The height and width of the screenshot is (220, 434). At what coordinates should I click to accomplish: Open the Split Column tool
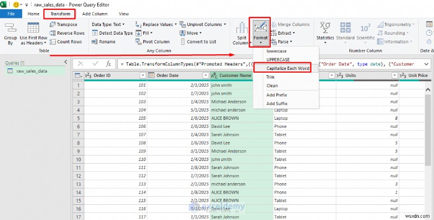coord(242,34)
